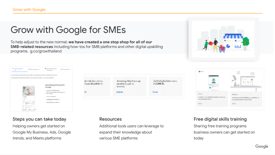The height and width of the screenshot is (155, 275).
Task: Click the blue link in the third resource card
Action: pos(155,92)
